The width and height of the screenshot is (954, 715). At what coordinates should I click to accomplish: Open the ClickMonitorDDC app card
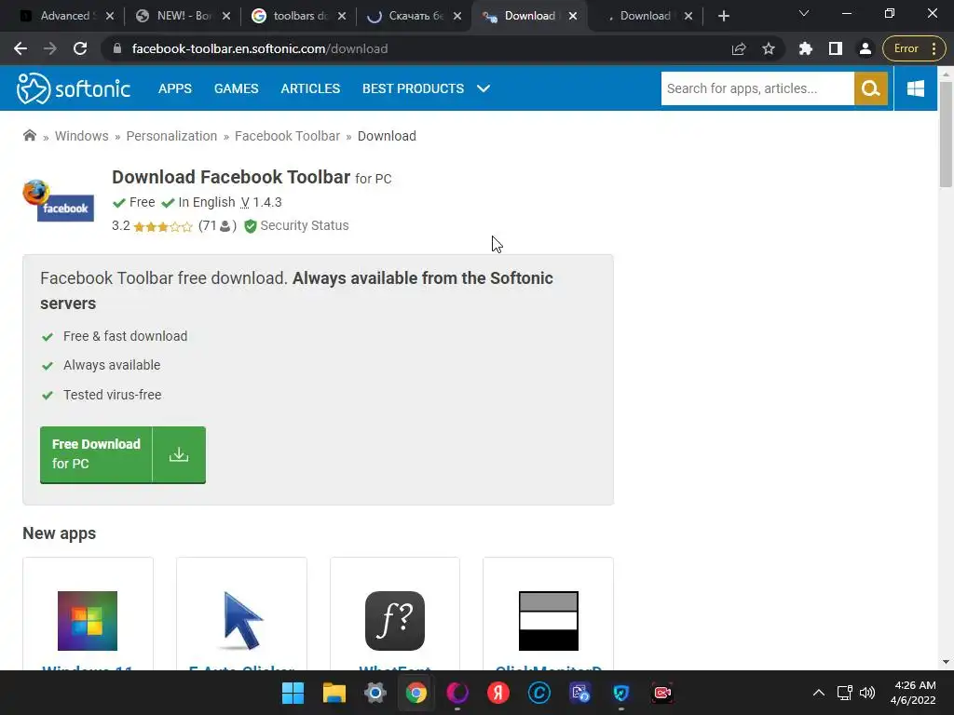click(548, 614)
